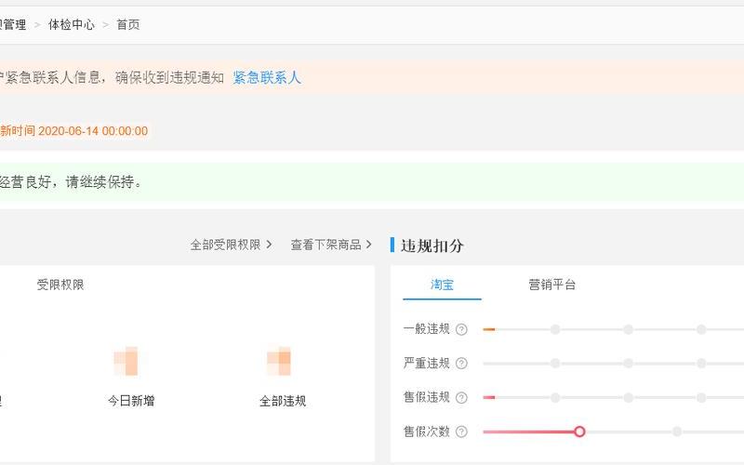744x465 pixels.
Task: Click the 售假违规 label
Action: pyautogui.click(x=426, y=397)
